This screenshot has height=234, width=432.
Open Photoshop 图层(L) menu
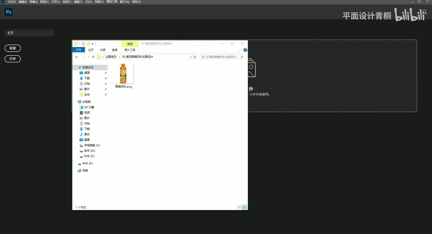[x=44, y=2]
